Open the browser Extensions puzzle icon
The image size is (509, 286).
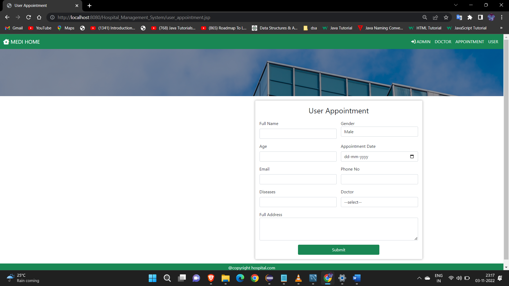click(x=470, y=17)
